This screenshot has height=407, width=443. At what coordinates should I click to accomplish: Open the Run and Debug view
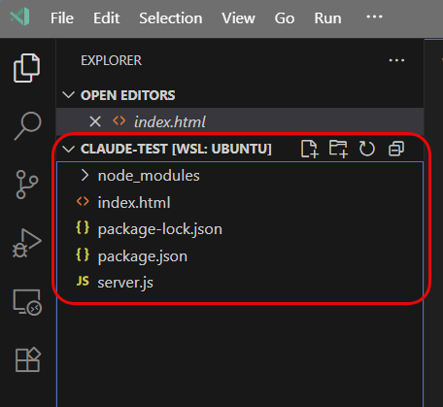point(27,243)
